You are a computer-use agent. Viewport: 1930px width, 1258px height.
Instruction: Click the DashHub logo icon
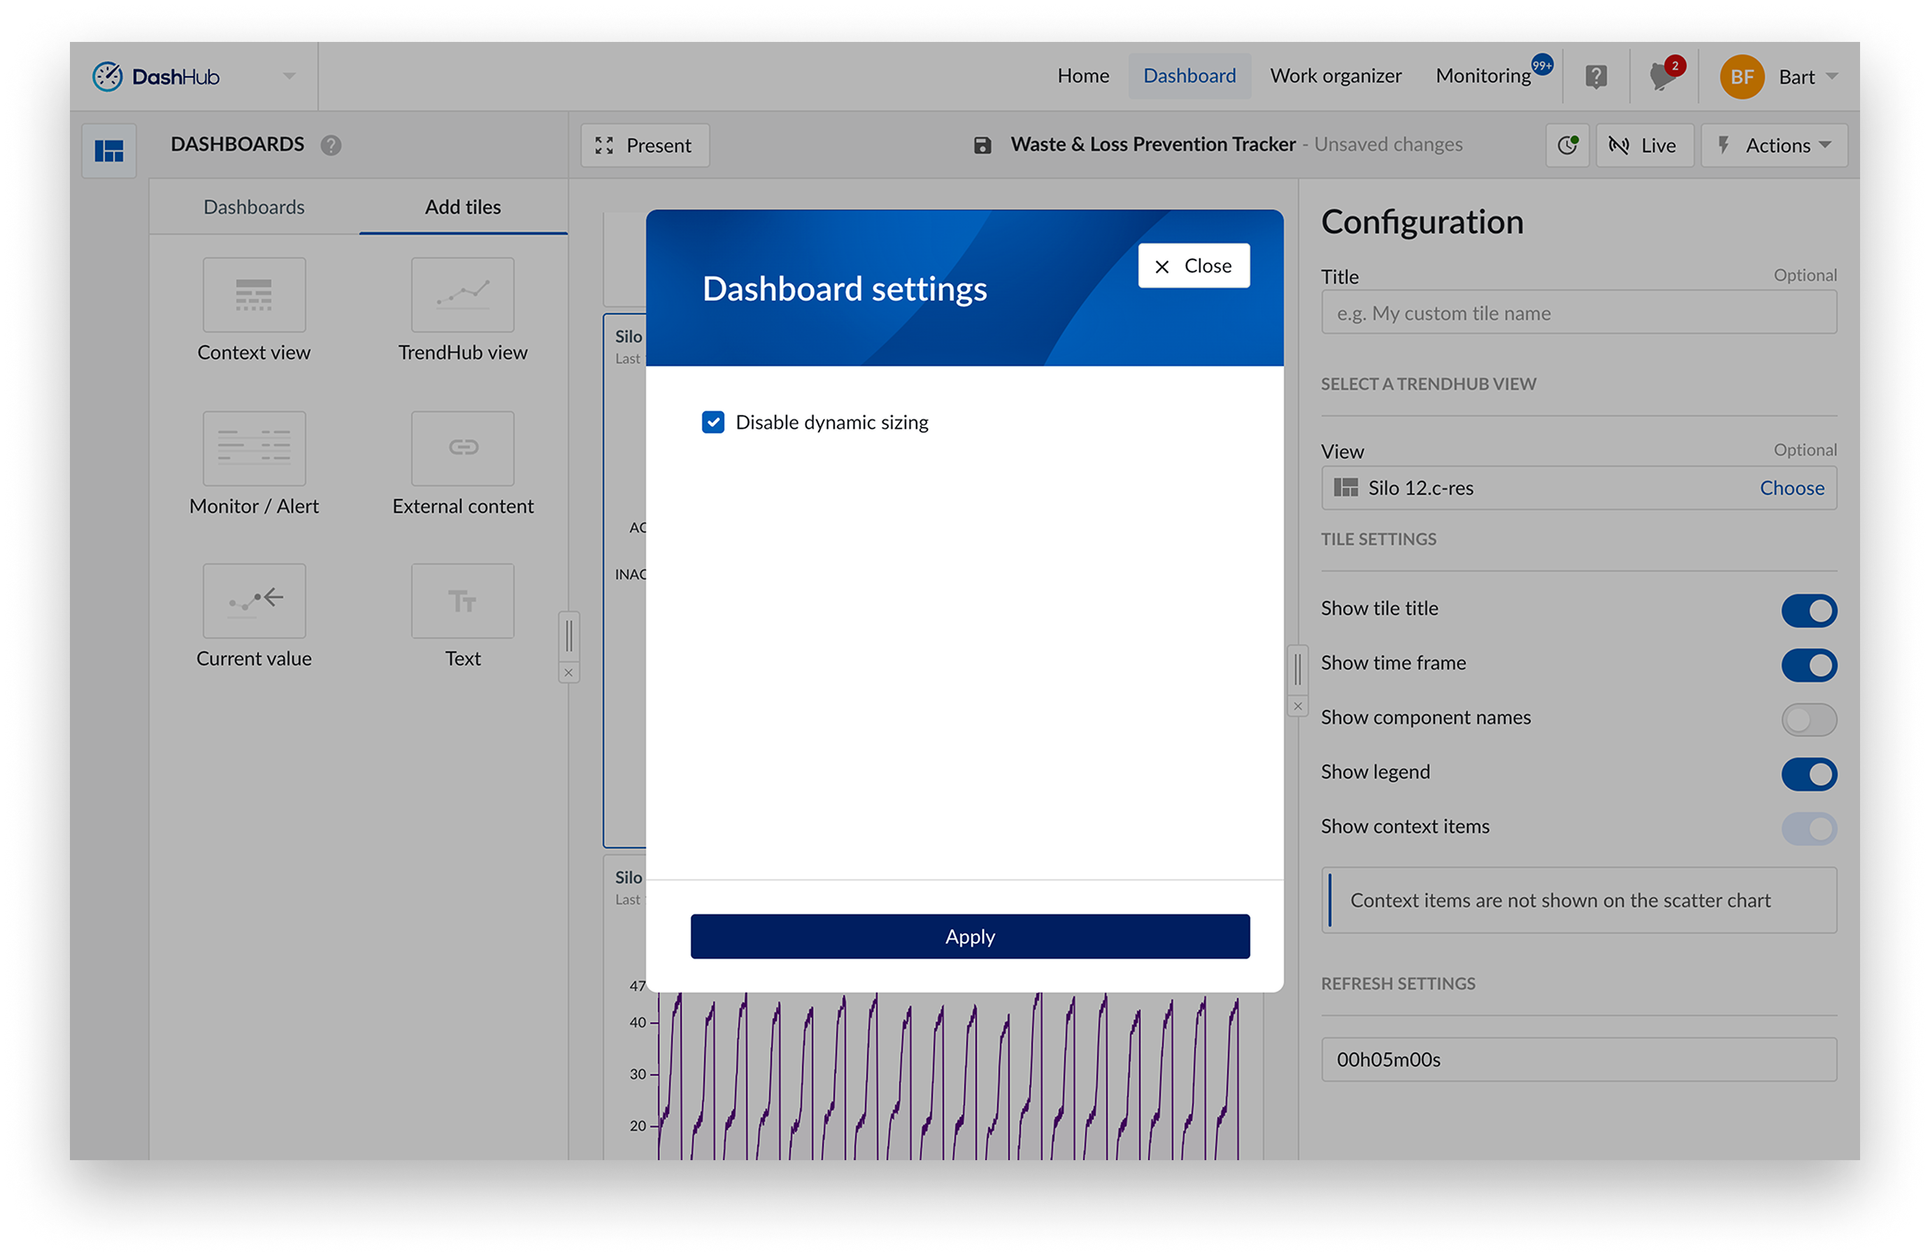(x=107, y=77)
